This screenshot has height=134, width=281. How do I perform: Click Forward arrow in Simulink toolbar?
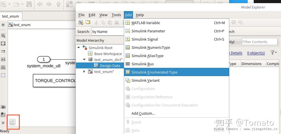49,4
